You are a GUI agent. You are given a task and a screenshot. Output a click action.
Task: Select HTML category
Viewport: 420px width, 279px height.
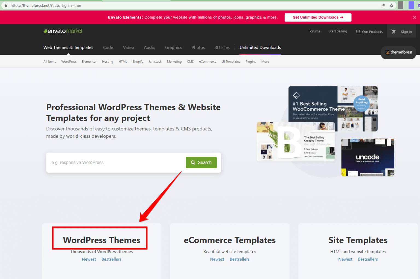tap(123, 62)
